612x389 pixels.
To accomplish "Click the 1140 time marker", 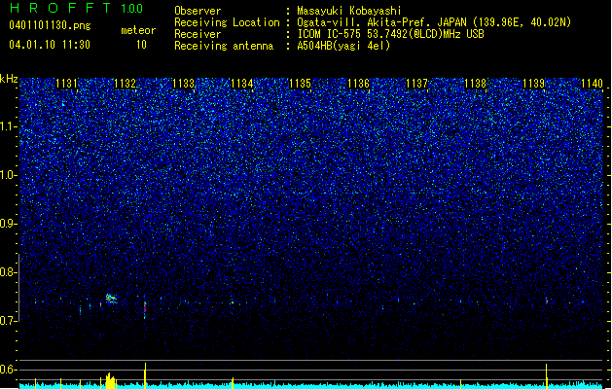I will 592,83.
